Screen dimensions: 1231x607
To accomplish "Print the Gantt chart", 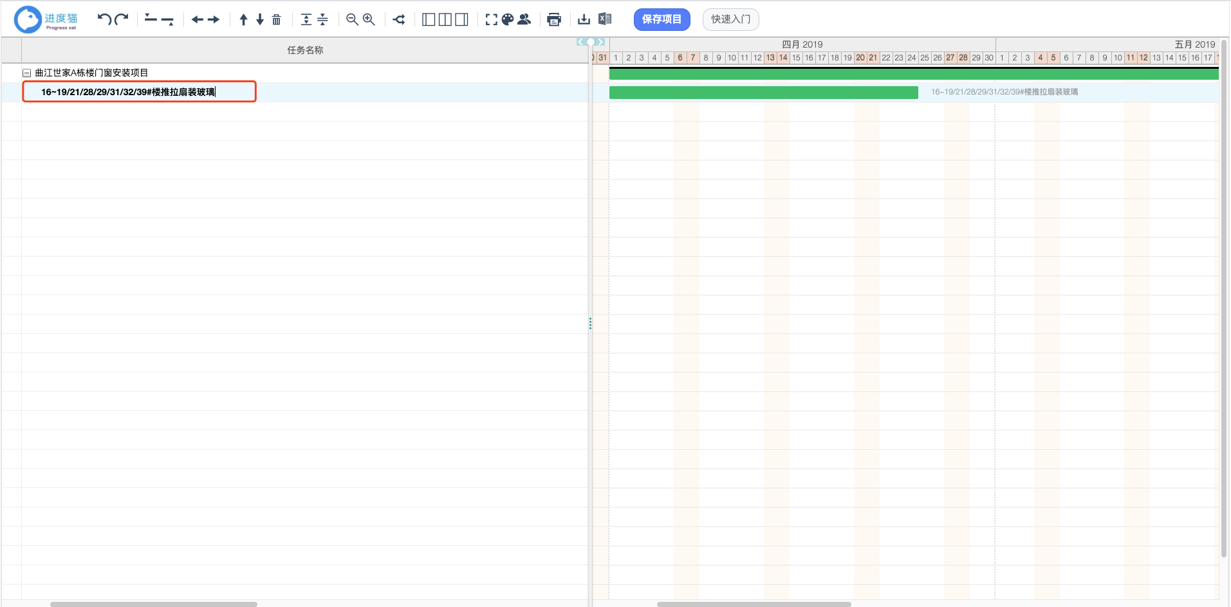I will (554, 19).
